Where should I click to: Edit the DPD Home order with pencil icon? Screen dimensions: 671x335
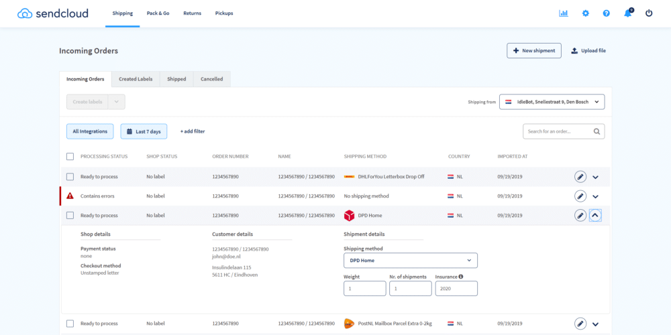pos(580,216)
